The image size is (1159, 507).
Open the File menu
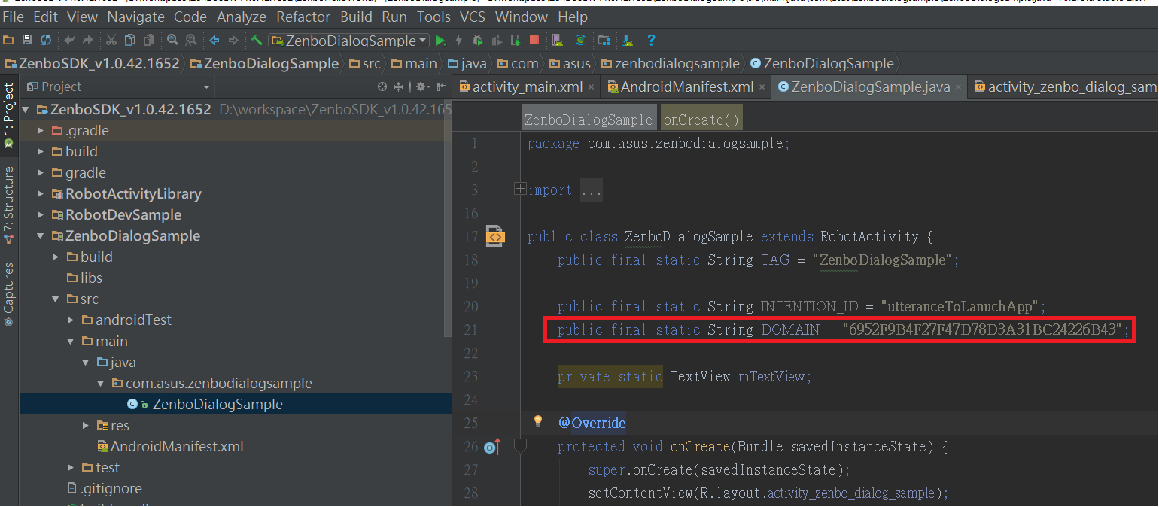pos(13,17)
